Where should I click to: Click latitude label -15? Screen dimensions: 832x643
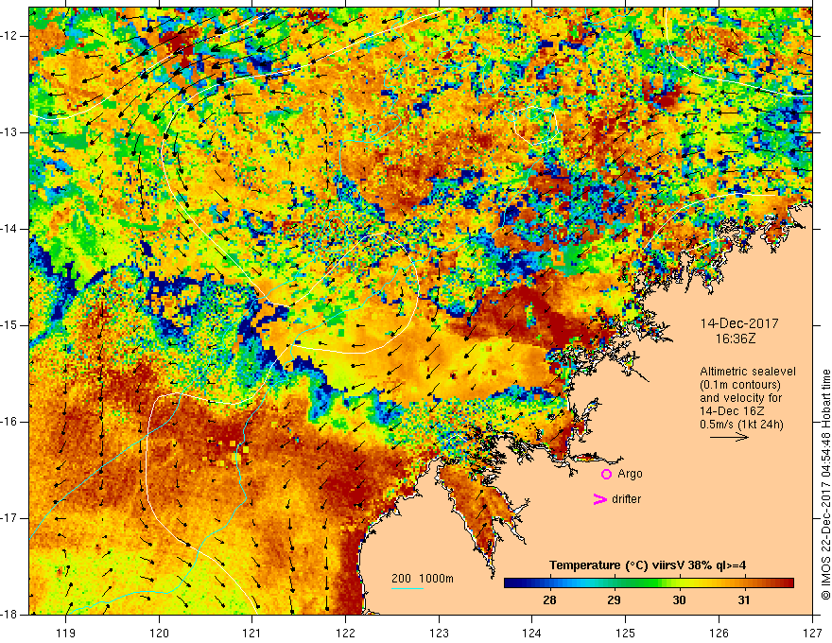(x=9, y=325)
